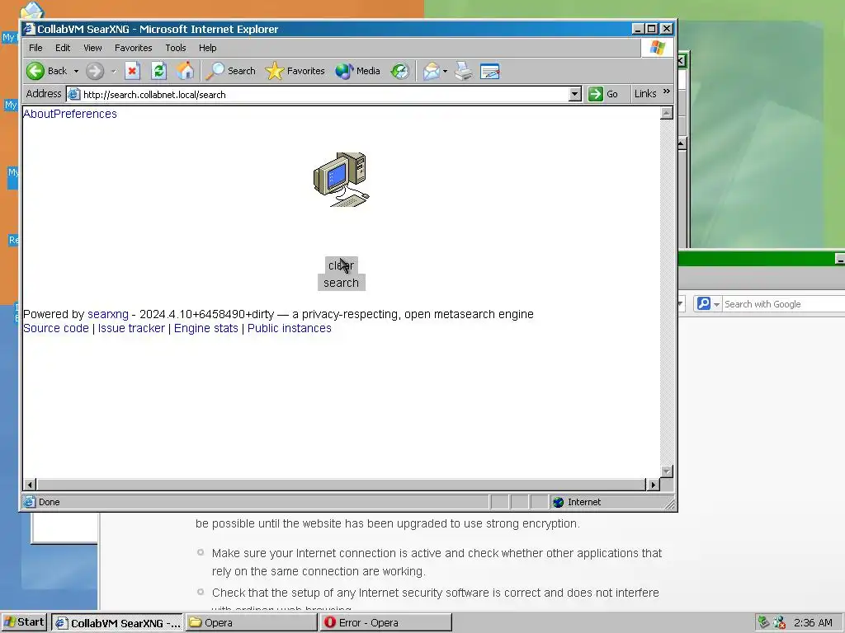Open the Preferences link on the page
This screenshot has height=633, width=845.
point(85,114)
